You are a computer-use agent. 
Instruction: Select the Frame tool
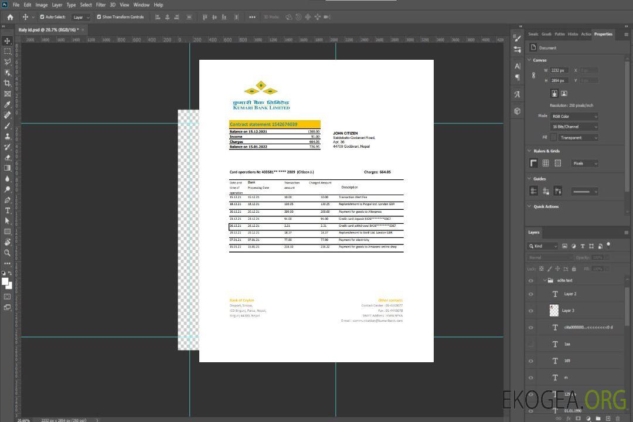[x=7, y=94]
